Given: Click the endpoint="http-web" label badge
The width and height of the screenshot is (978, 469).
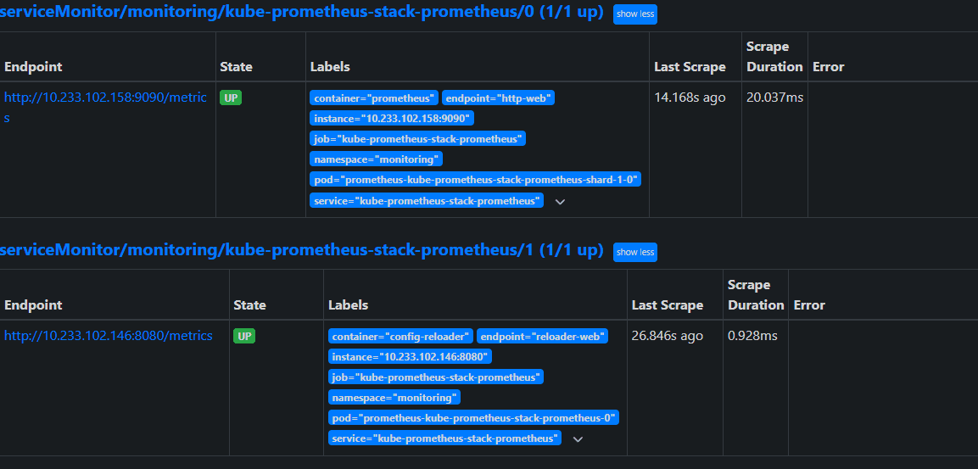Looking at the screenshot, I should pos(498,98).
